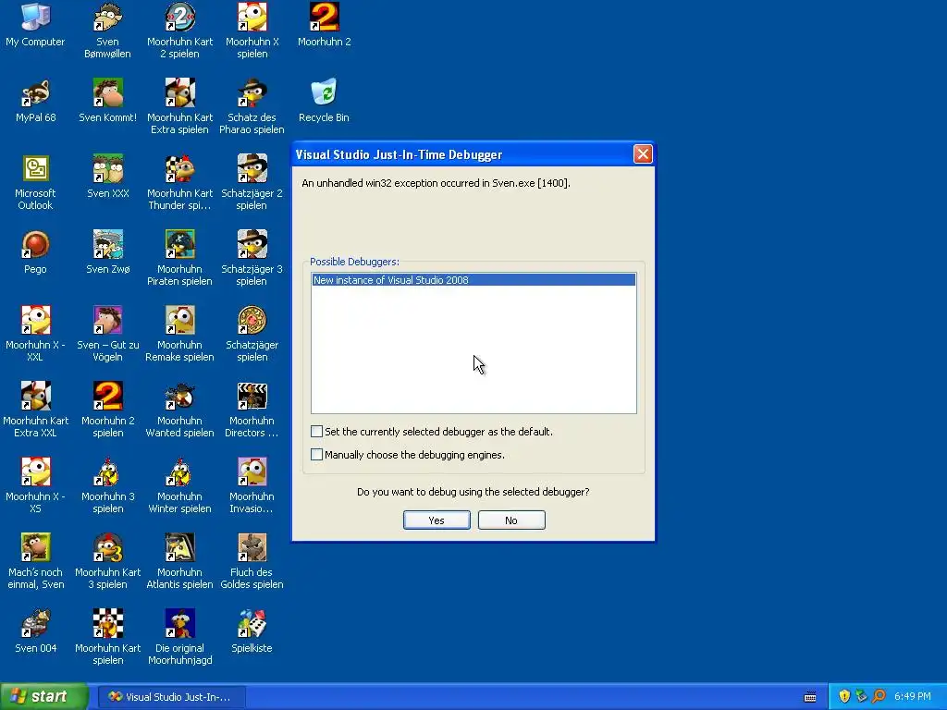Click the keyboard icon near system tray

tap(810, 697)
